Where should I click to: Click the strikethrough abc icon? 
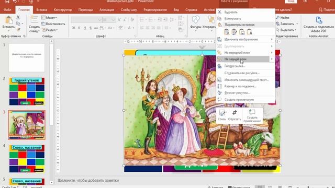pyautogui.click(x=96, y=28)
